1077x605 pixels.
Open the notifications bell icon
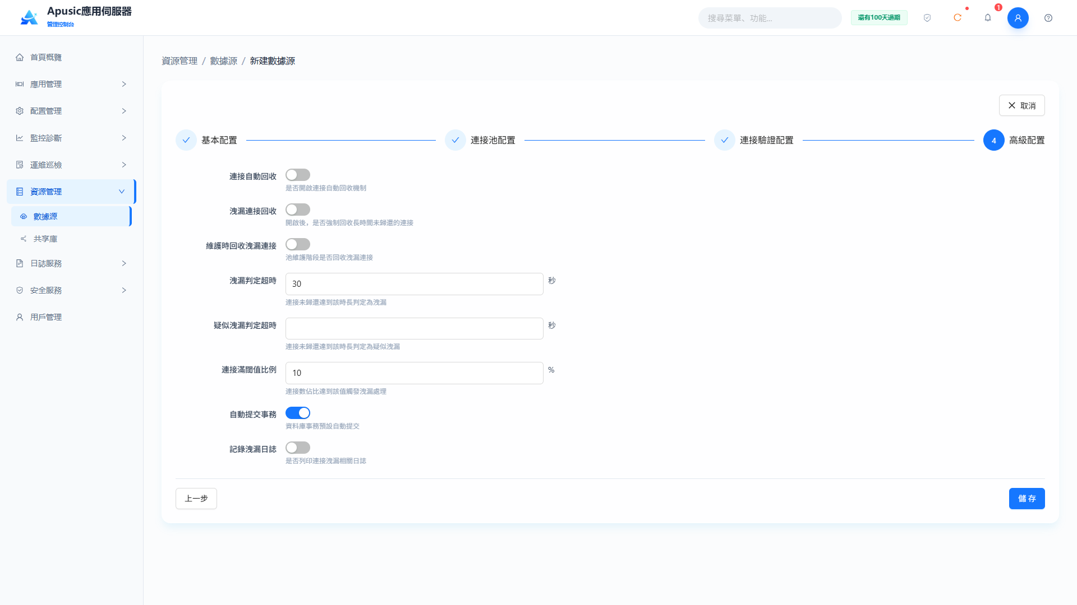988,18
